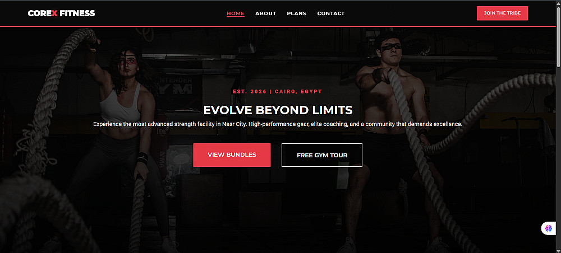Click the scrollbar up arrow
Image resolution: width=561 pixels, height=253 pixels.
pyautogui.click(x=559, y=3)
